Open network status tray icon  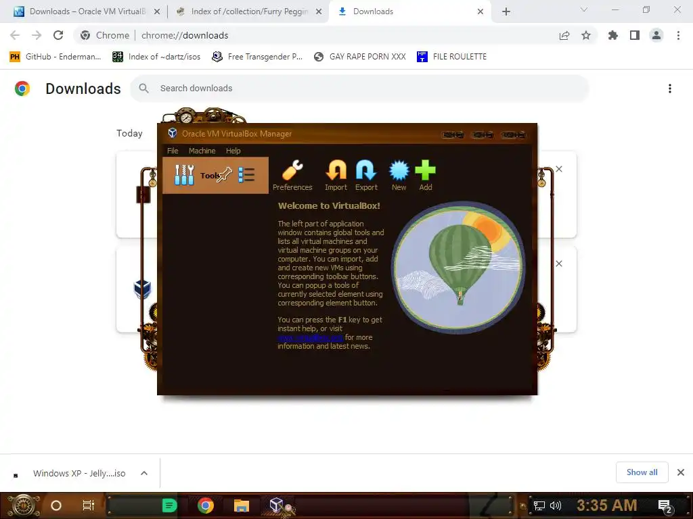tap(539, 505)
